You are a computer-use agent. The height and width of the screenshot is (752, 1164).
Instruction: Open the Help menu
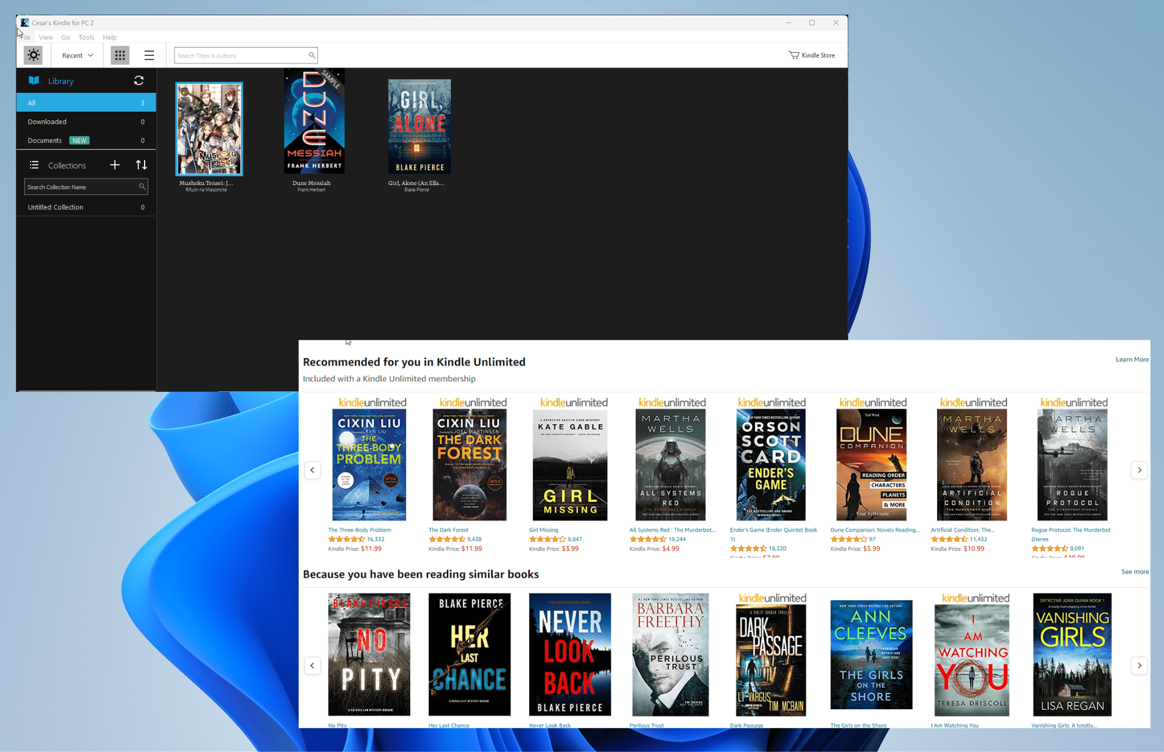pyautogui.click(x=110, y=37)
